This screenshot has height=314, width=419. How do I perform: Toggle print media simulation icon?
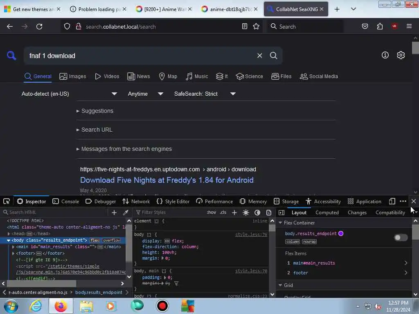coord(269,213)
